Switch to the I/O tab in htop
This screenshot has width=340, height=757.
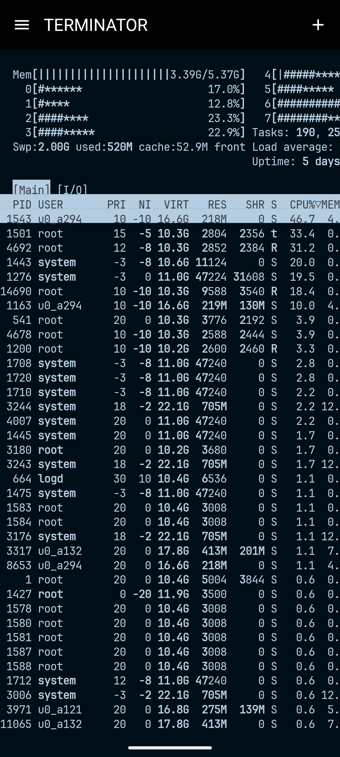(72, 190)
